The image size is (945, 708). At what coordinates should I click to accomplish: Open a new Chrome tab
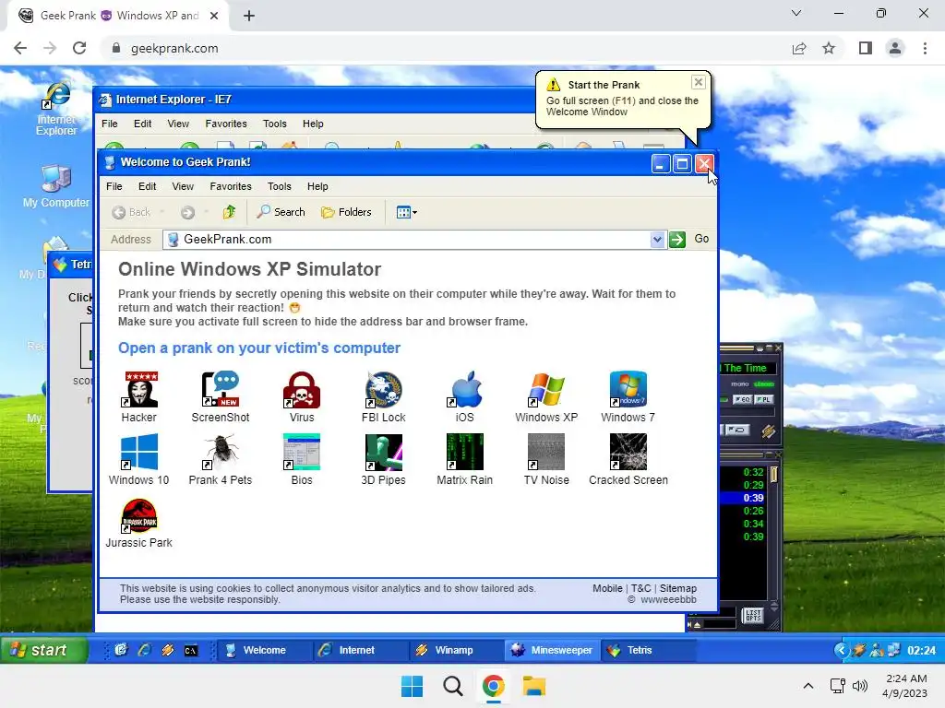pyautogui.click(x=249, y=16)
